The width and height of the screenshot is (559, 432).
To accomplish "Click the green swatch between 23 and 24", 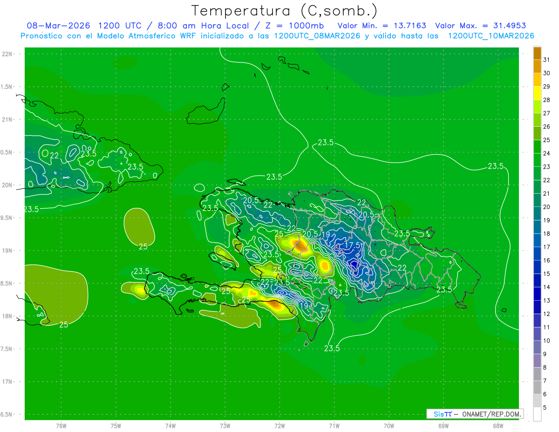I will click(x=537, y=160).
